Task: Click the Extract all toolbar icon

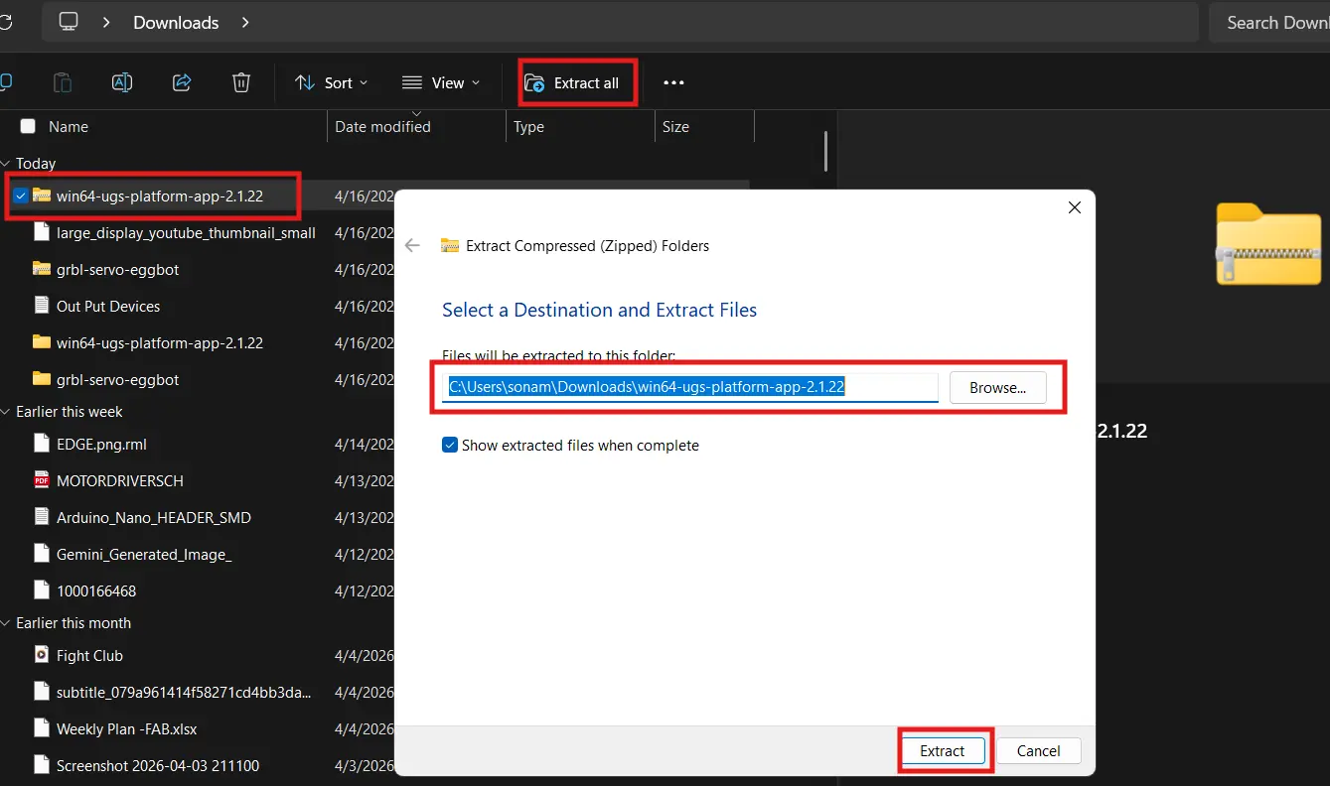Action: (576, 82)
